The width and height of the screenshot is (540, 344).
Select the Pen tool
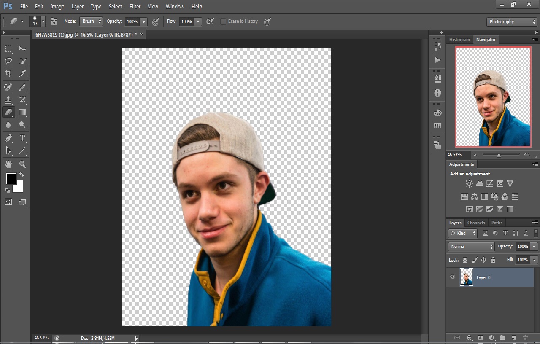pos(8,138)
